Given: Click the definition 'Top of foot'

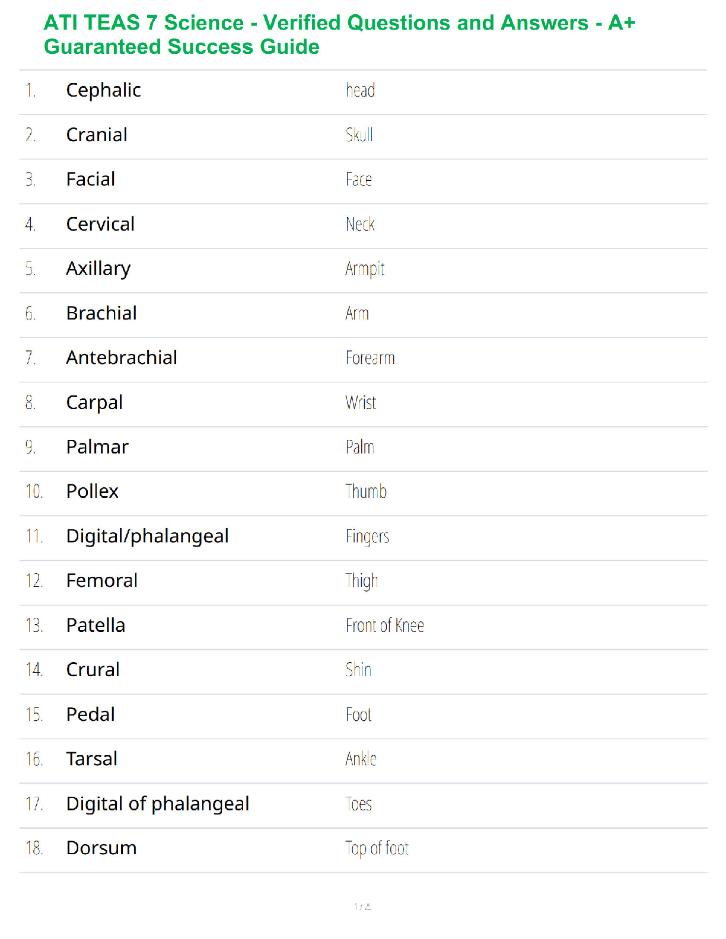Looking at the screenshot, I should [x=377, y=848].
